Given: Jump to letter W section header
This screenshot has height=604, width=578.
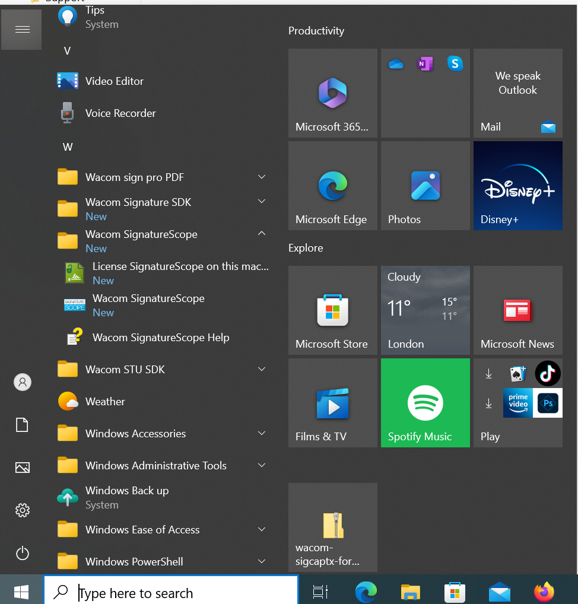Looking at the screenshot, I should pos(68,147).
